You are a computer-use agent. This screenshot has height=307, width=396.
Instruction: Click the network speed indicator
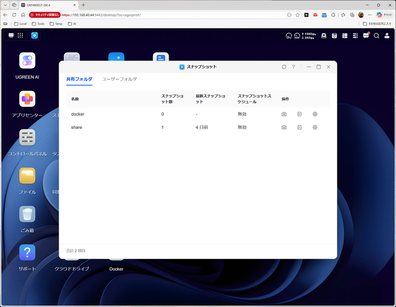(308, 36)
